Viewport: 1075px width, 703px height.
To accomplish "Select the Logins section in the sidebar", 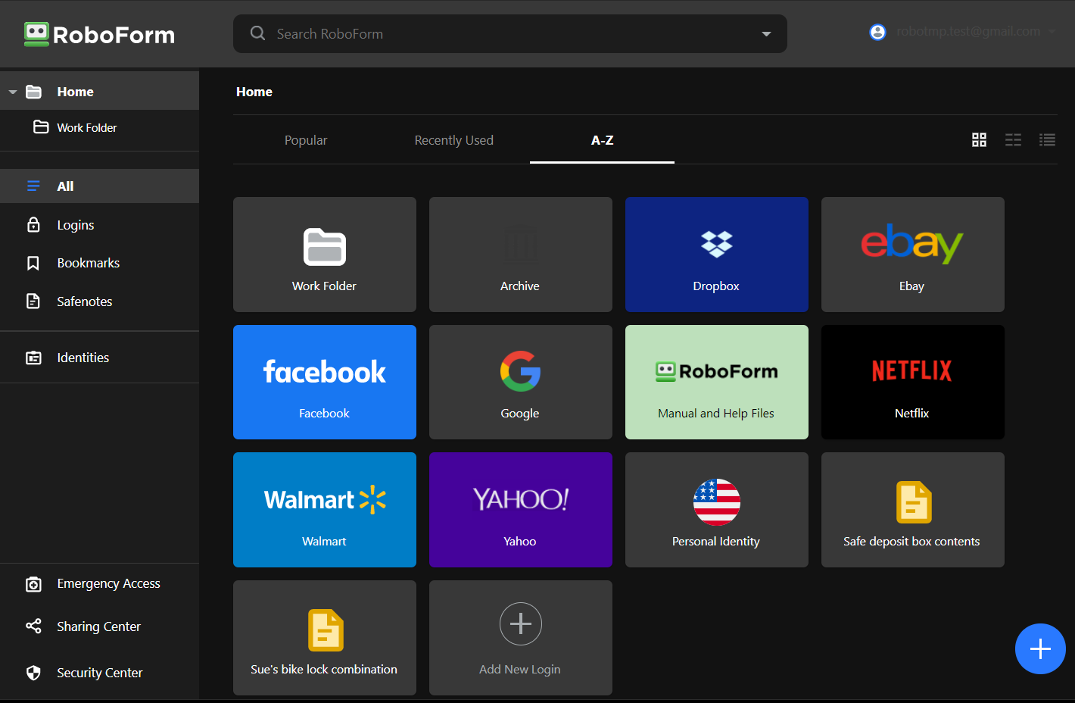I will tap(75, 224).
